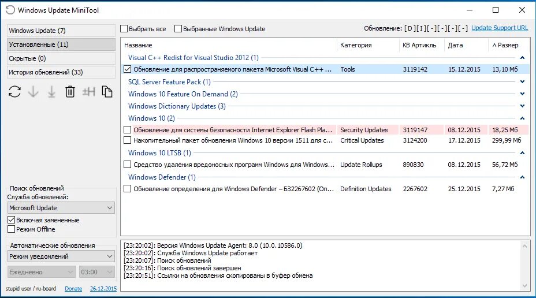This screenshot has width=536, height=298.
Task: Expand Windows 10 Feature On Demand chevron
Action: click(x=522, y=94)
